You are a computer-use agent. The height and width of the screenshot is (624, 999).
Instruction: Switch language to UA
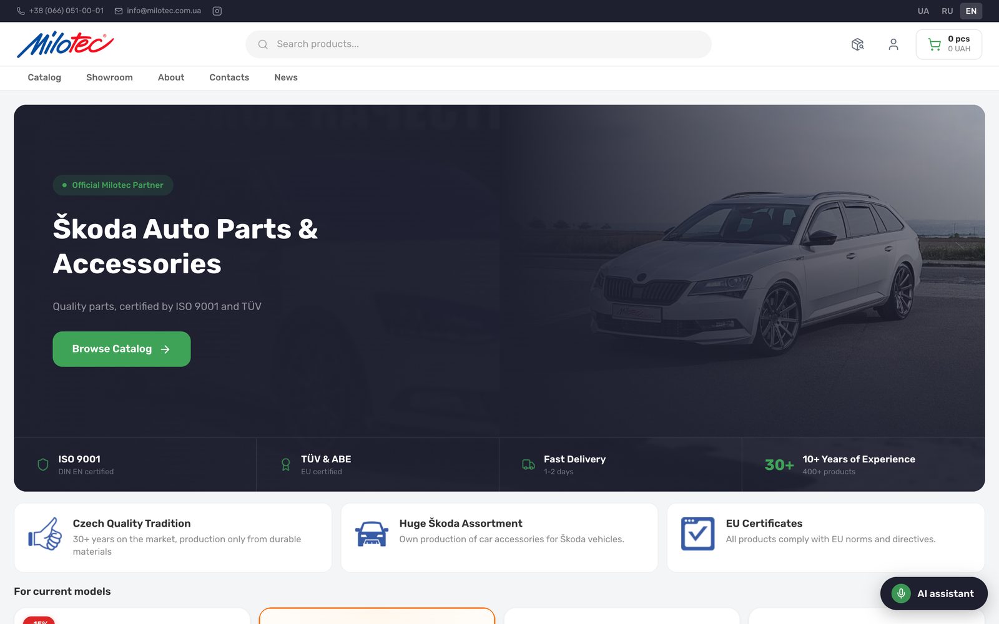[923, 11]
